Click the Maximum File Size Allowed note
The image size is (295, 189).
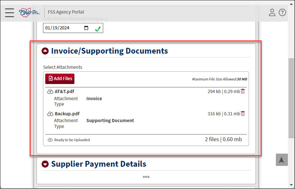click(x=219, y=79)
